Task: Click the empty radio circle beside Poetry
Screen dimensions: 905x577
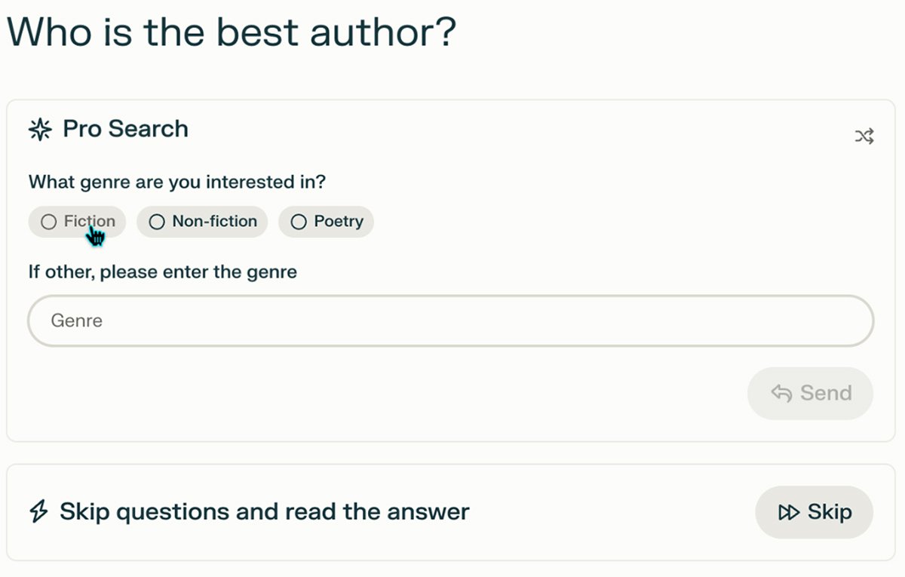Action: pyautogui.click(x=299, y=222)
